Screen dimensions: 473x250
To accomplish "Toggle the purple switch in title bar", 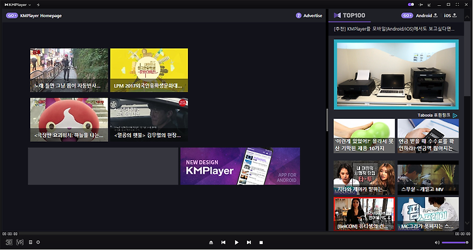I will click(411, 5).
